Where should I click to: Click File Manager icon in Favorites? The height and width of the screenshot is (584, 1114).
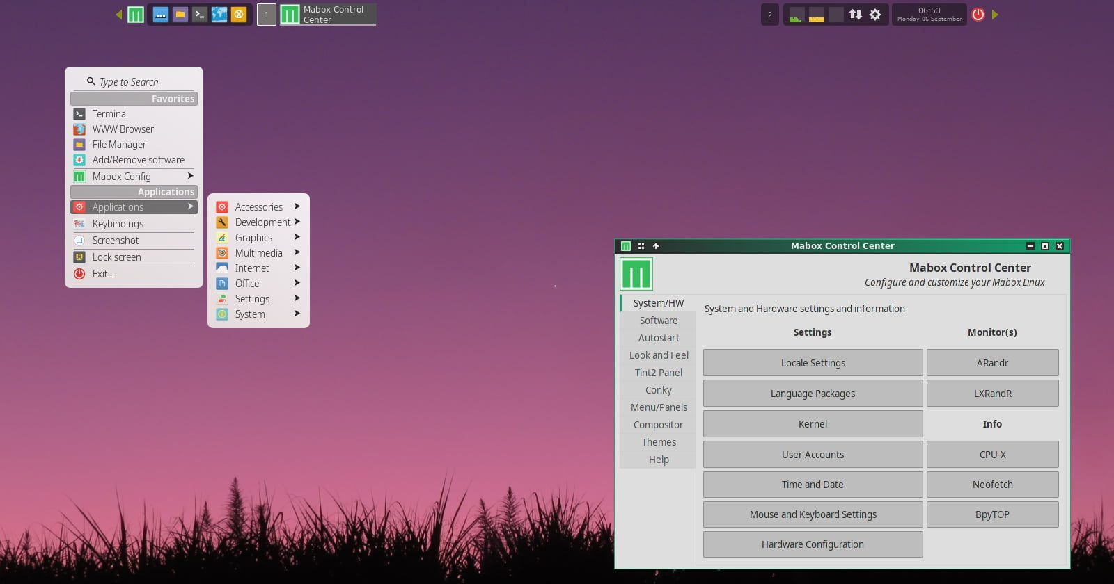click(79, 145)
